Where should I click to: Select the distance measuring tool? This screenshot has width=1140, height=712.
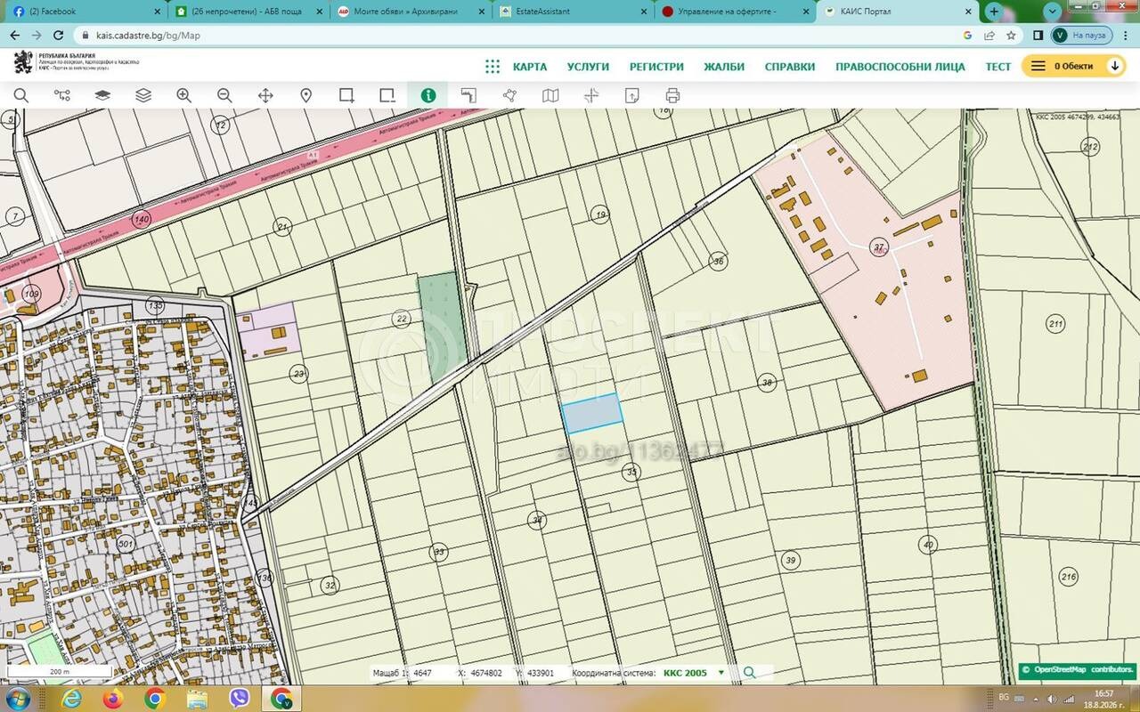click(468, 95)
